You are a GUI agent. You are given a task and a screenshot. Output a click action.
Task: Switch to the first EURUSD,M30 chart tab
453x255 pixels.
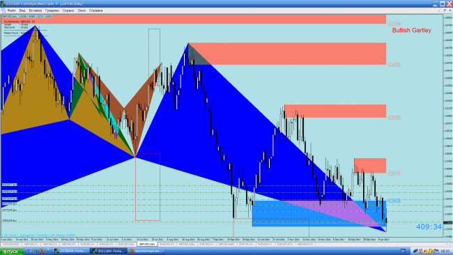click(x=11, y=245)
